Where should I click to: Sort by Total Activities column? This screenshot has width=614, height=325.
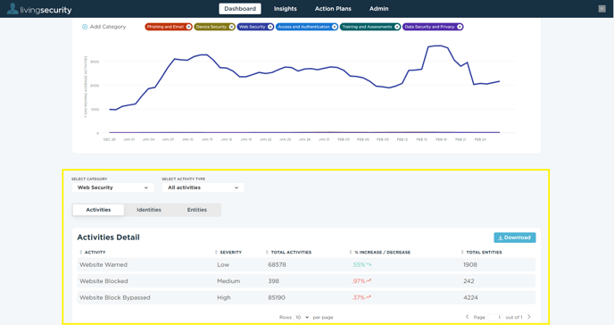click(288, 253)
